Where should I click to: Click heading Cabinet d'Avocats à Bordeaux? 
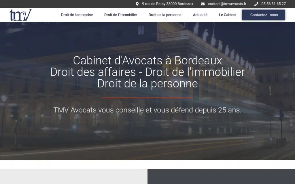147,60
